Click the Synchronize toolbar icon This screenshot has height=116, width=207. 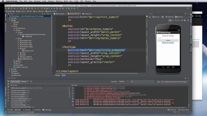(x=11, y=8)
